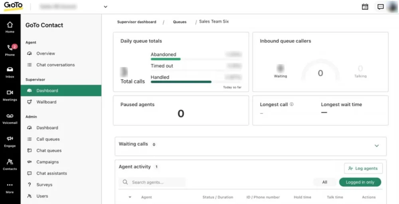Sort by Talk time column
Viewport: 399px width, 204px height.
point(335,197)
